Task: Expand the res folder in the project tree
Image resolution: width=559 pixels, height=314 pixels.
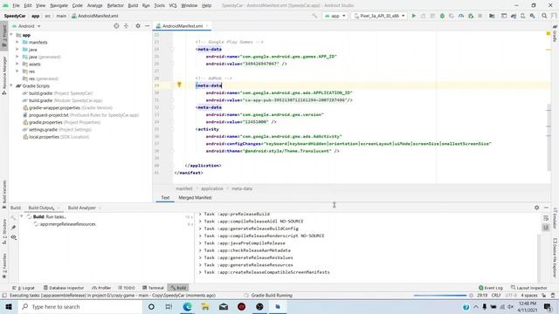Action: tap(17, 72)
